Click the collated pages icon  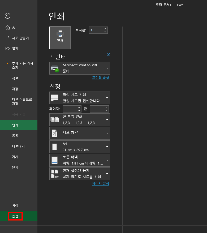(55, 120)
